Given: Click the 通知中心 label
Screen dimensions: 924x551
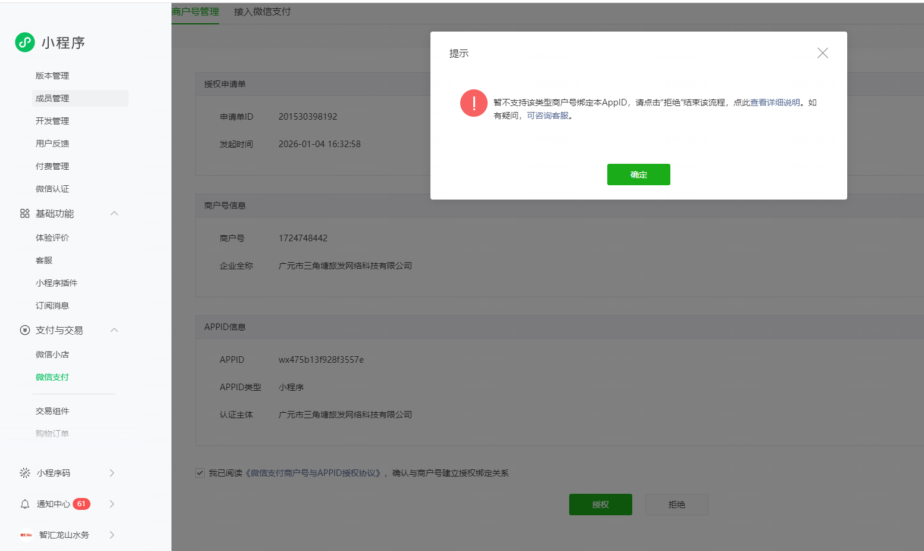Looking at the screenshot, I should pos(54,504).
